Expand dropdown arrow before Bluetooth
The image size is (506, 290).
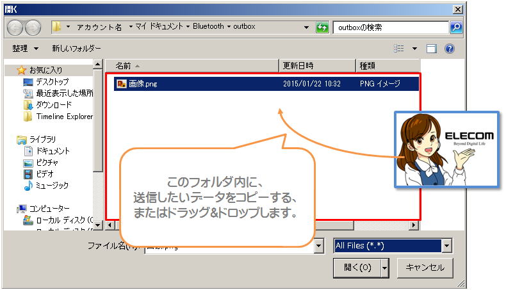click(x=188, y=27)
